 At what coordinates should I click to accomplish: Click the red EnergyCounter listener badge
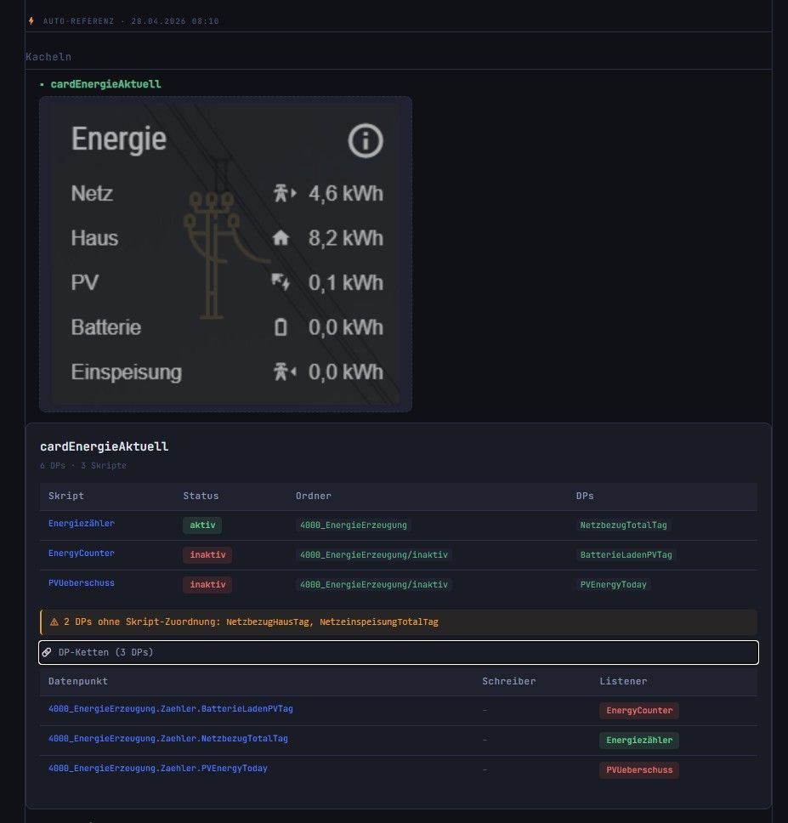click(x=639, y=710)
